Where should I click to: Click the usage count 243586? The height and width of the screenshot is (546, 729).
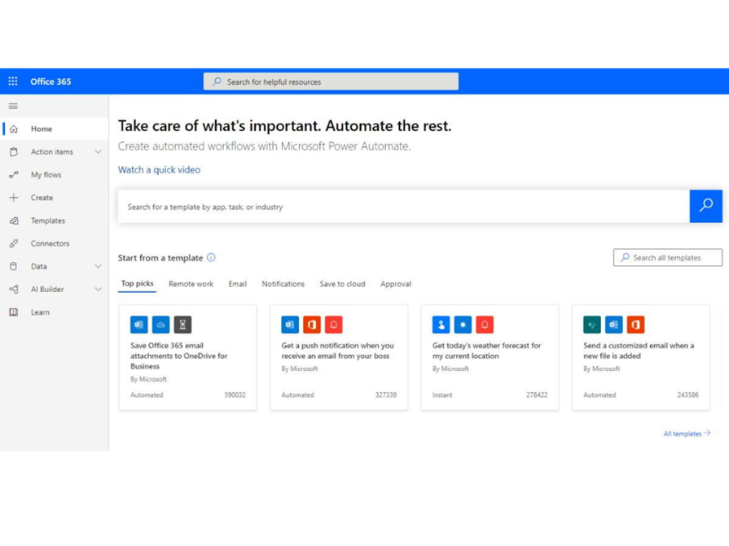pos(687,395)
